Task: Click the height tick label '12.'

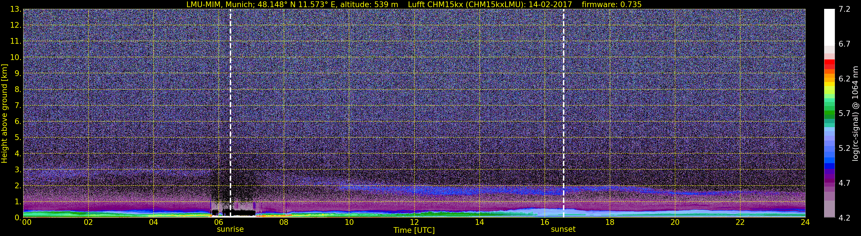Action: pyautogui.click(x=16, y=25)
